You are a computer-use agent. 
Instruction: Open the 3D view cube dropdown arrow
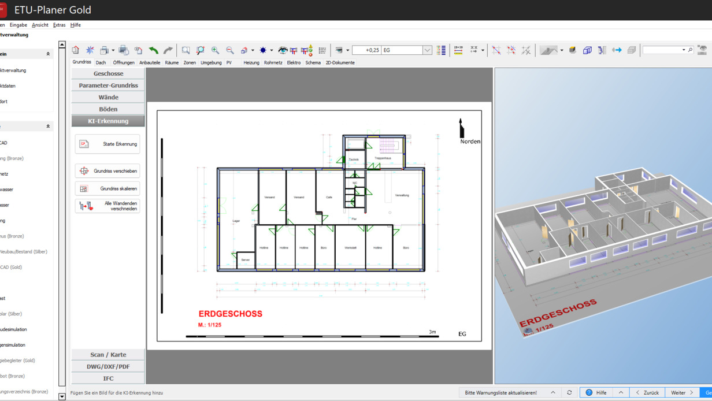pyautogui.click(x=253, y=50)
